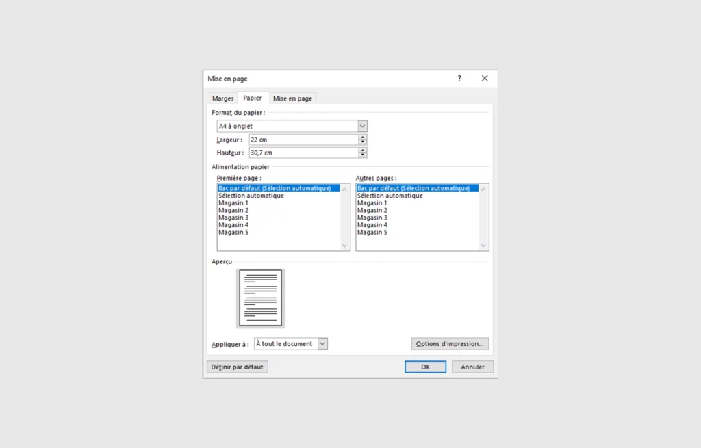Increase Hauteur with the up arrow
The image size is (701, 448).
(x=363, y=150)
